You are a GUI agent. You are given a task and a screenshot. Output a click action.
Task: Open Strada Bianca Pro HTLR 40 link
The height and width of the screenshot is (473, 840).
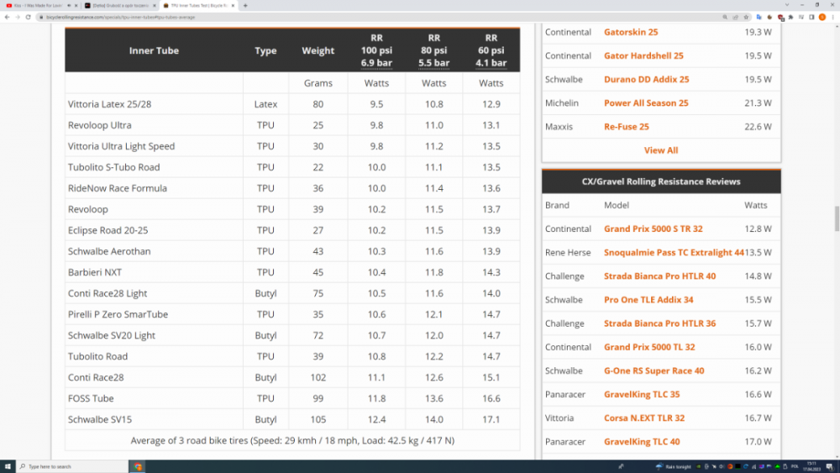click(x=659, y=276)
